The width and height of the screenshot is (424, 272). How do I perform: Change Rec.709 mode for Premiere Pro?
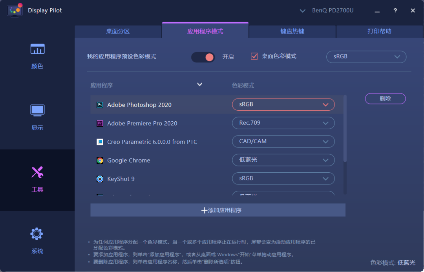pos(283,123)
